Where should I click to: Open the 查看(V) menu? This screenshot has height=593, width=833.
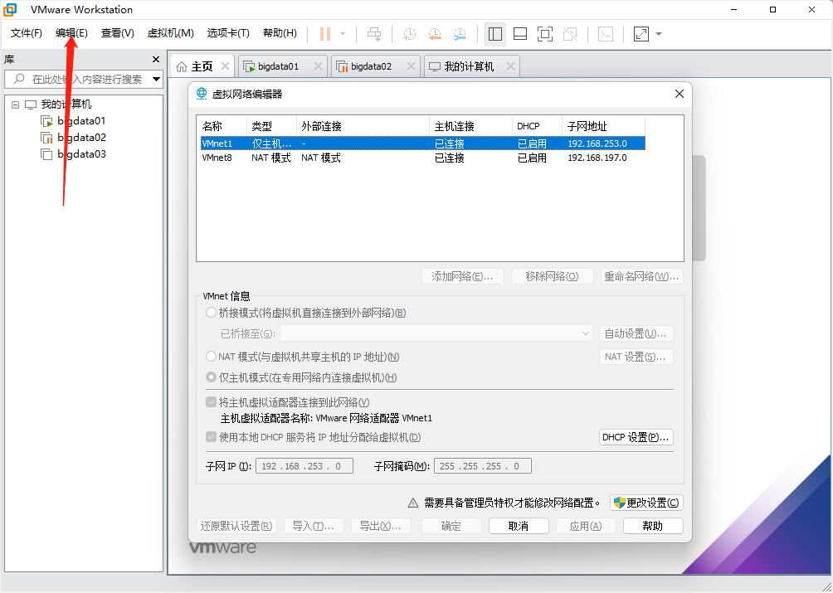118,33
